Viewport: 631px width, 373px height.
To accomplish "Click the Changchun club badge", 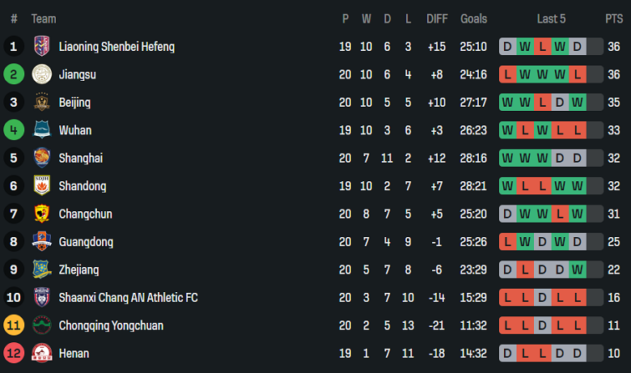I will click(41, 214).
